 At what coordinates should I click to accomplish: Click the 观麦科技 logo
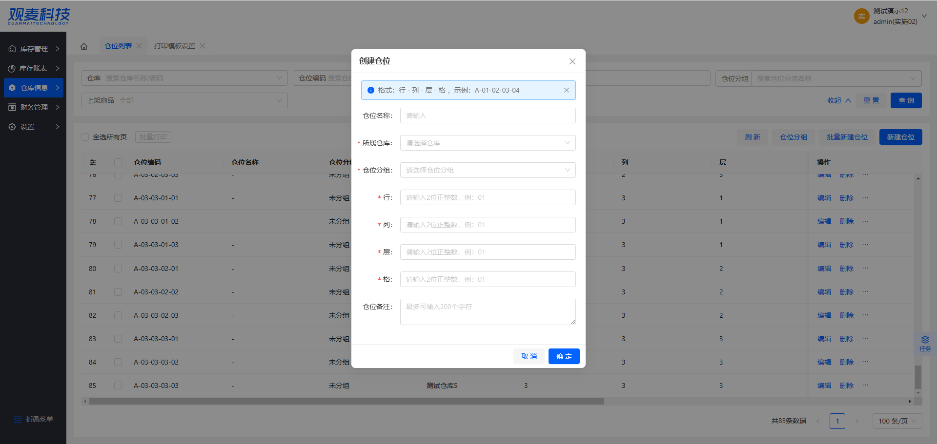[39, 16]
